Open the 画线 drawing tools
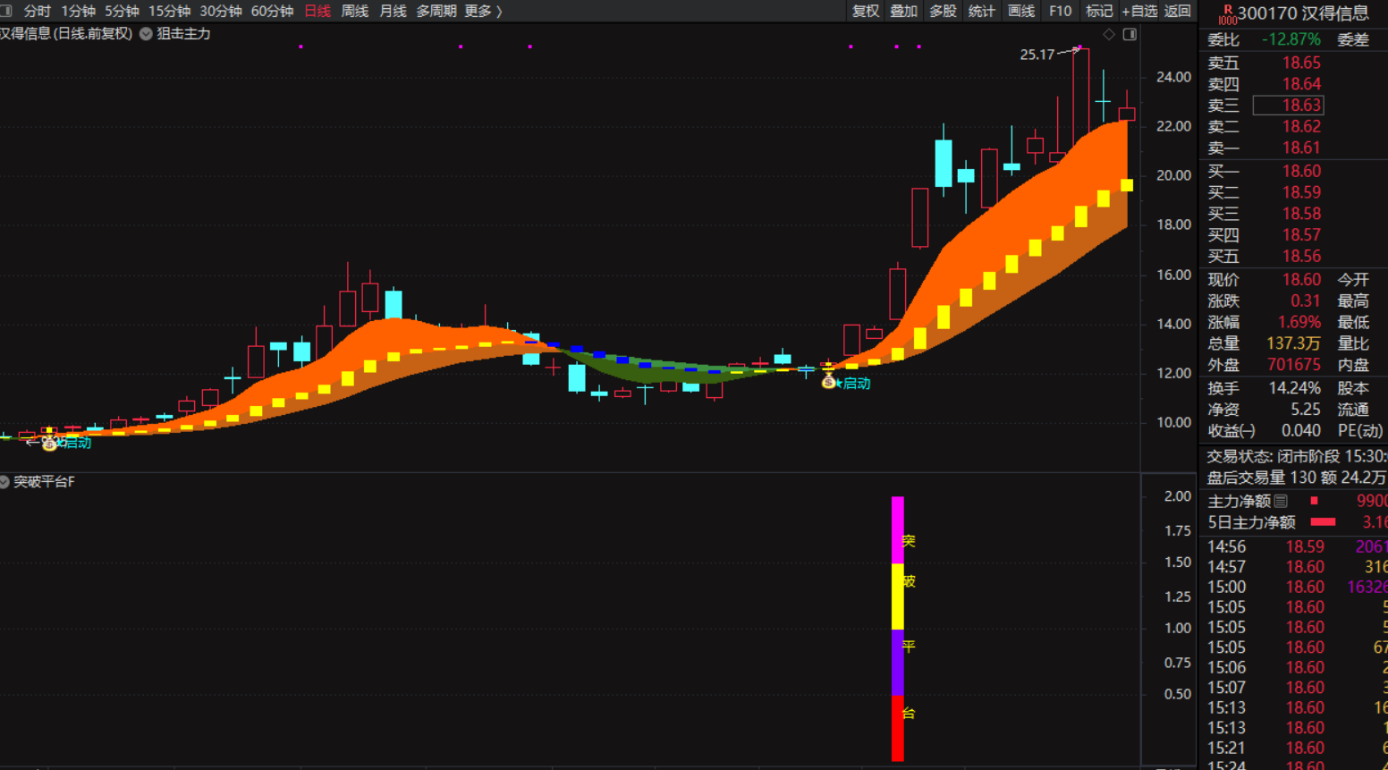 tap(1020, 11)
